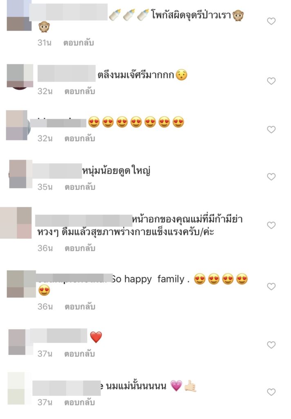The image size is (291, 419).
Task: Reply to the 31-minute-old comment
Action: [x=78, y=43]
